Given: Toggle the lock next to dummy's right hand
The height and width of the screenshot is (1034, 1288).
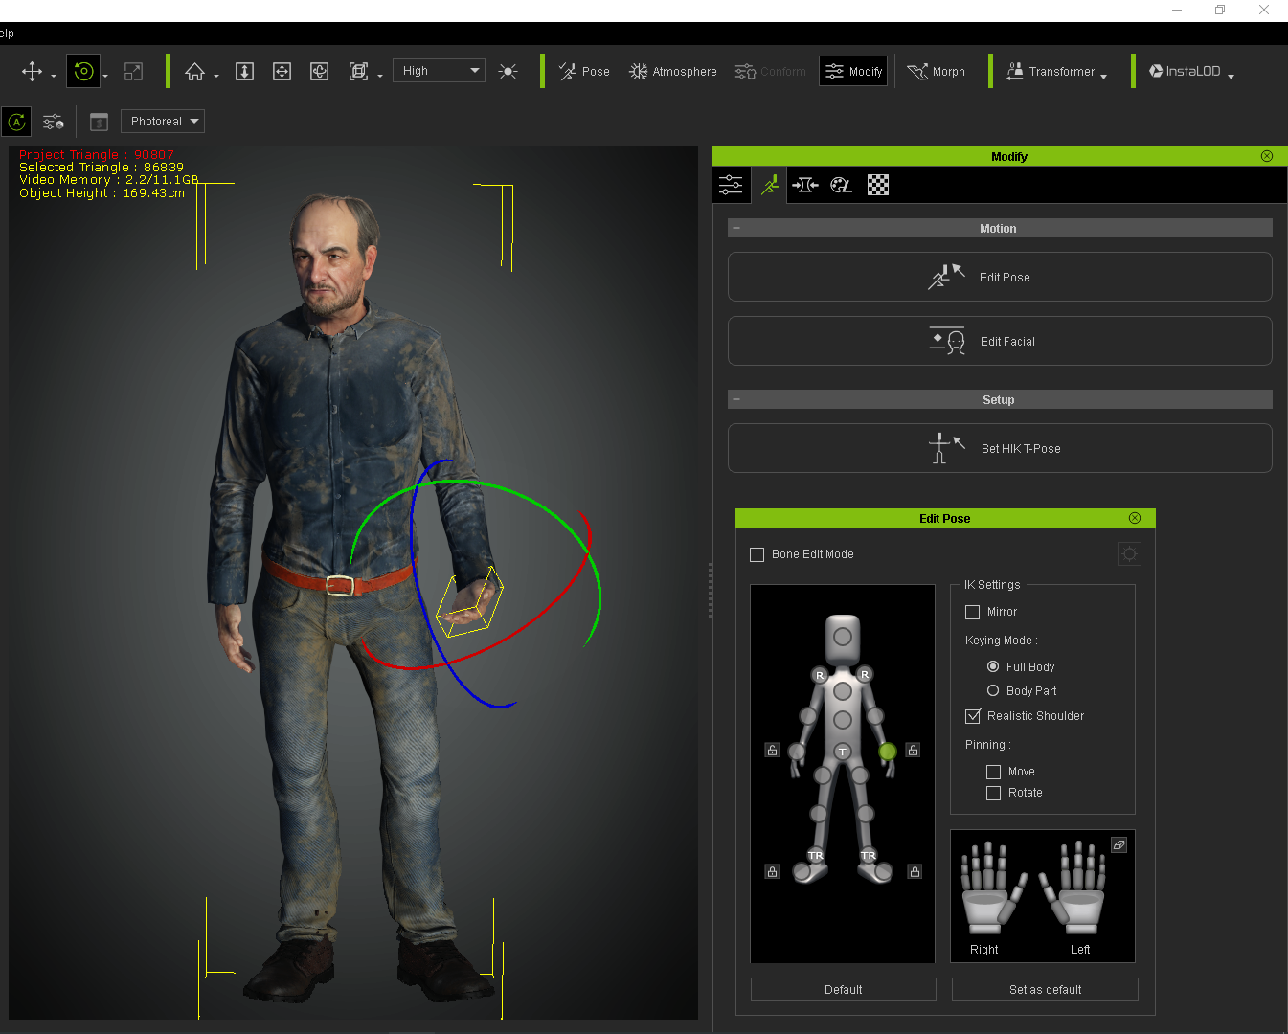Looking at the screenshot, I should [772, 750].
